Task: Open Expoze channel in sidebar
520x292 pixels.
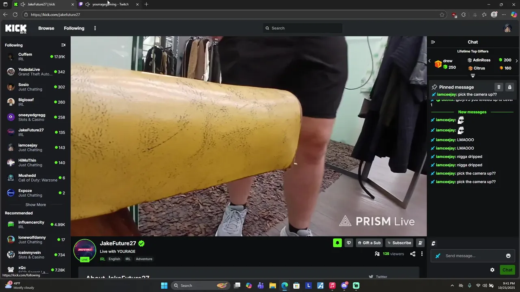Action: coord(35,193)
